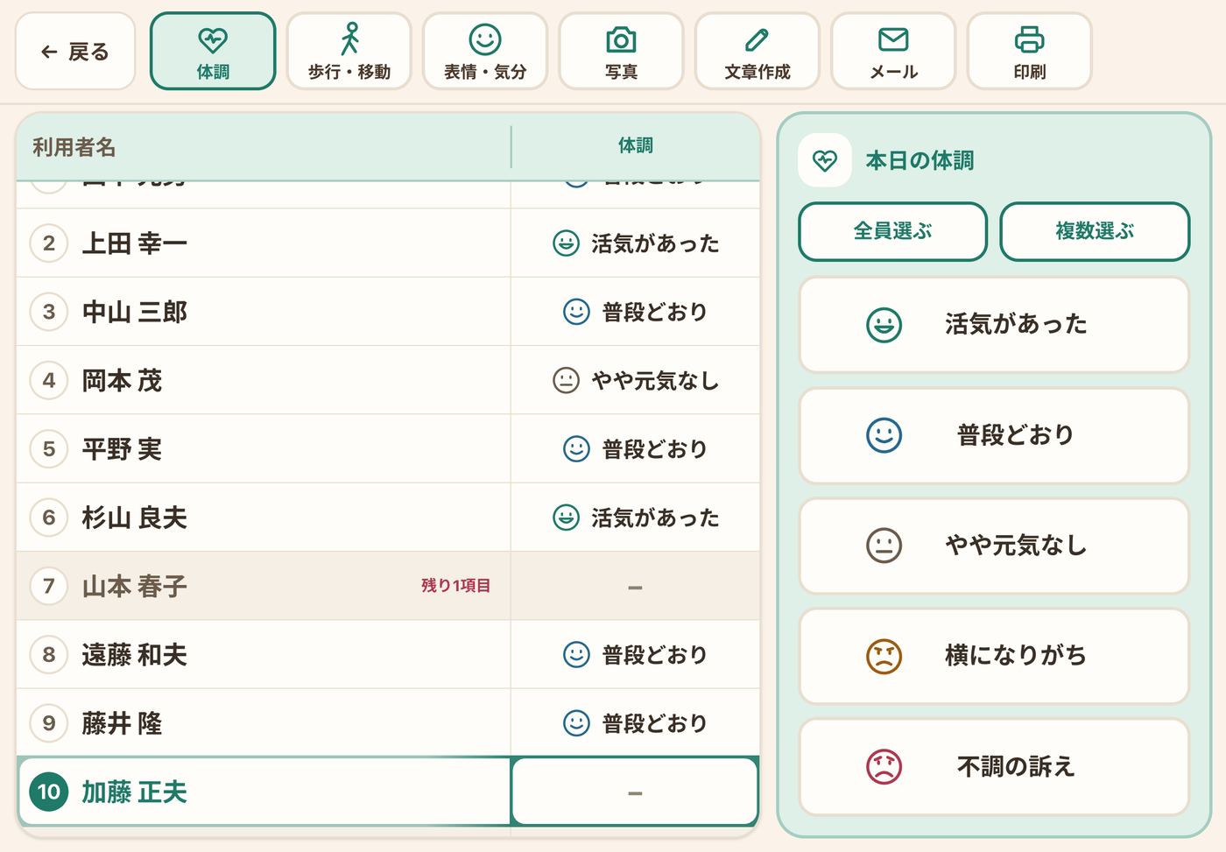Open the メール tab

(x=893, y=52)
